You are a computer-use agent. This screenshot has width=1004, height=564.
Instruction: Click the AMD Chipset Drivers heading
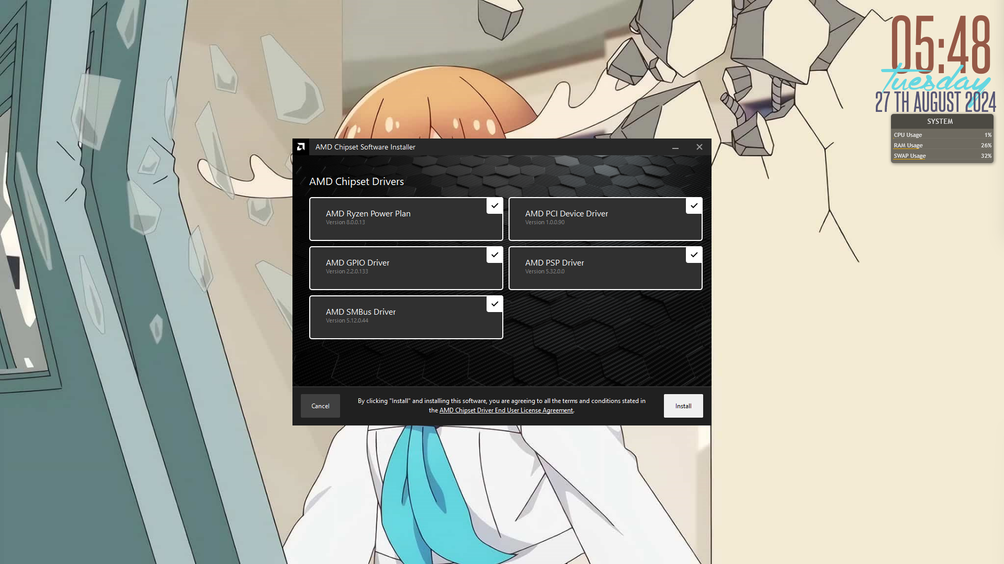point(356,181)
